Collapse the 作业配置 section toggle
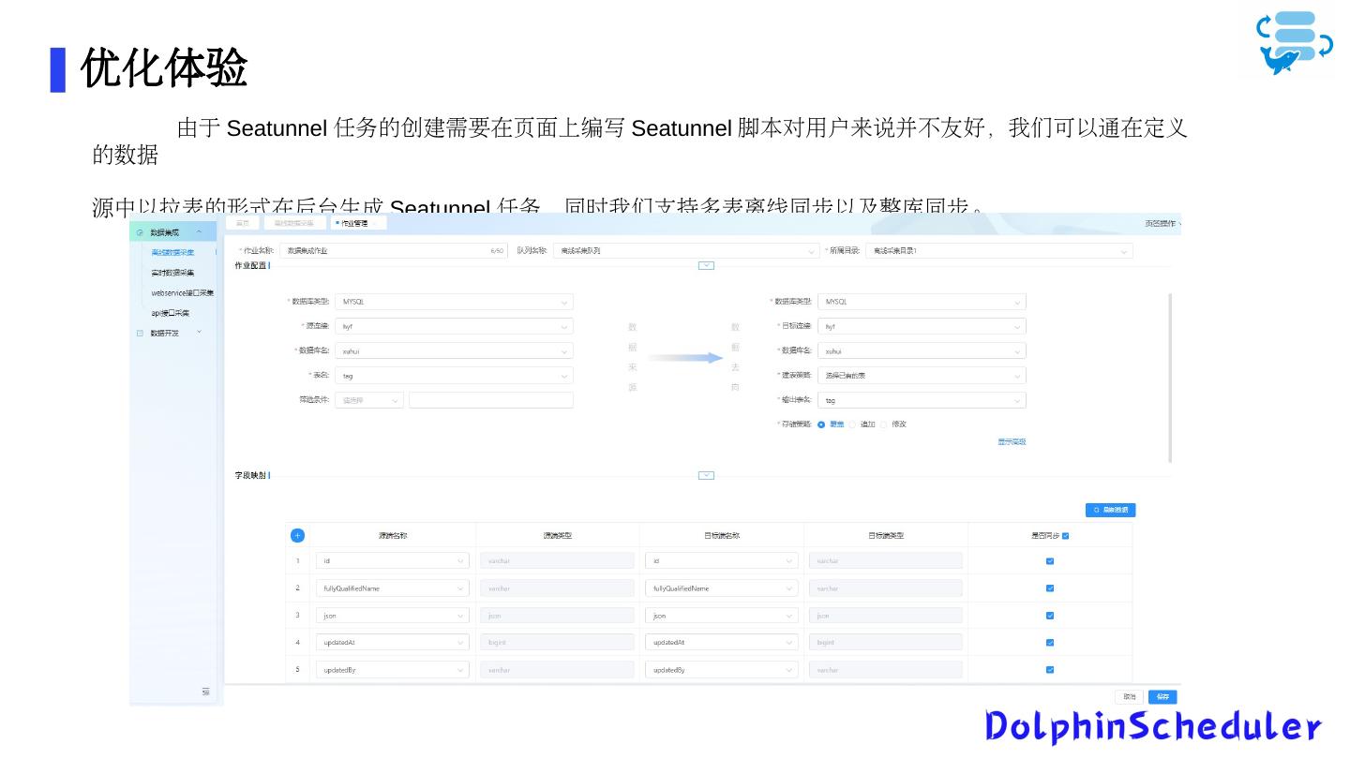Viewport: 1350px width, 759px height. [x=707, y=266]
